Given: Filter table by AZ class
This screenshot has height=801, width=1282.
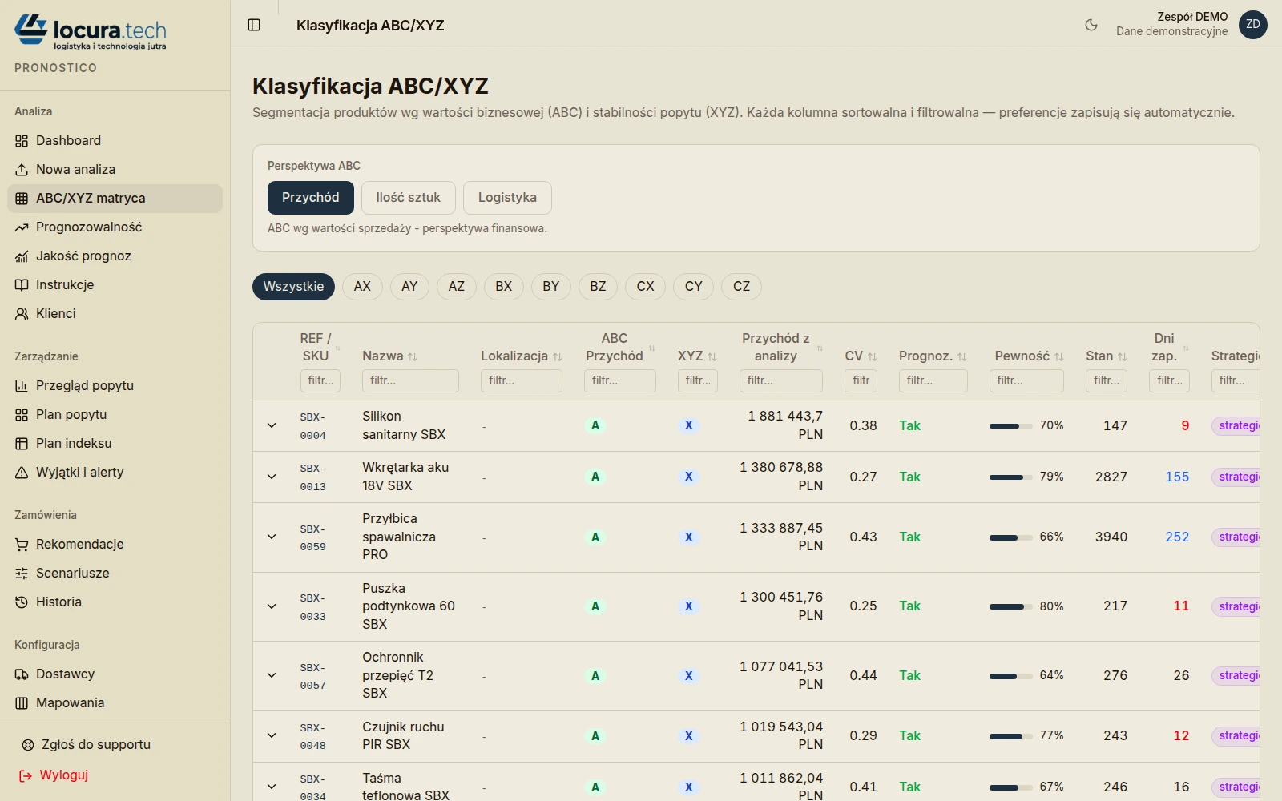Looking at the screenshot, I should tap(457, 287).
